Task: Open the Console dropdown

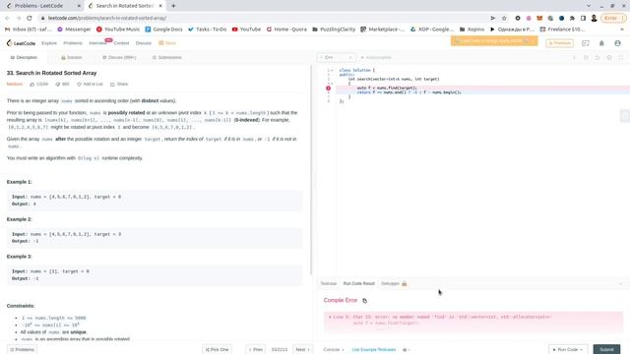Action: [334, 350]
